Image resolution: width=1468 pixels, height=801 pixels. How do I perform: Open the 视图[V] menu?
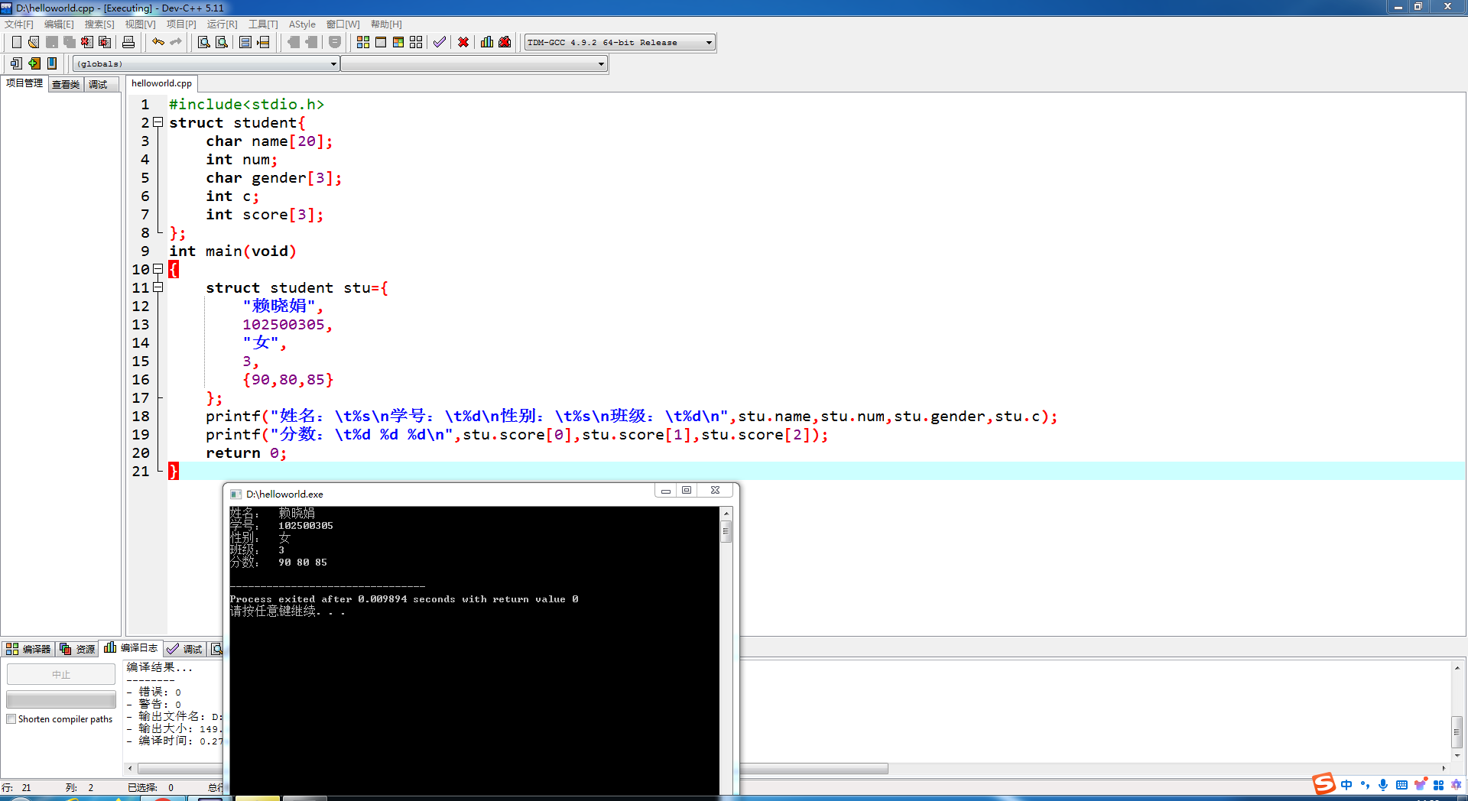[141, 24]
